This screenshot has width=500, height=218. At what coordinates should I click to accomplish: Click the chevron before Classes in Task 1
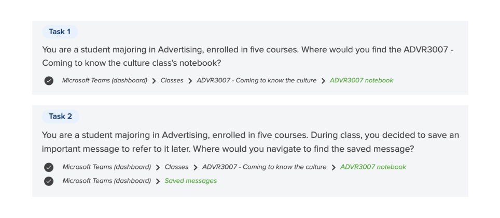154,81
